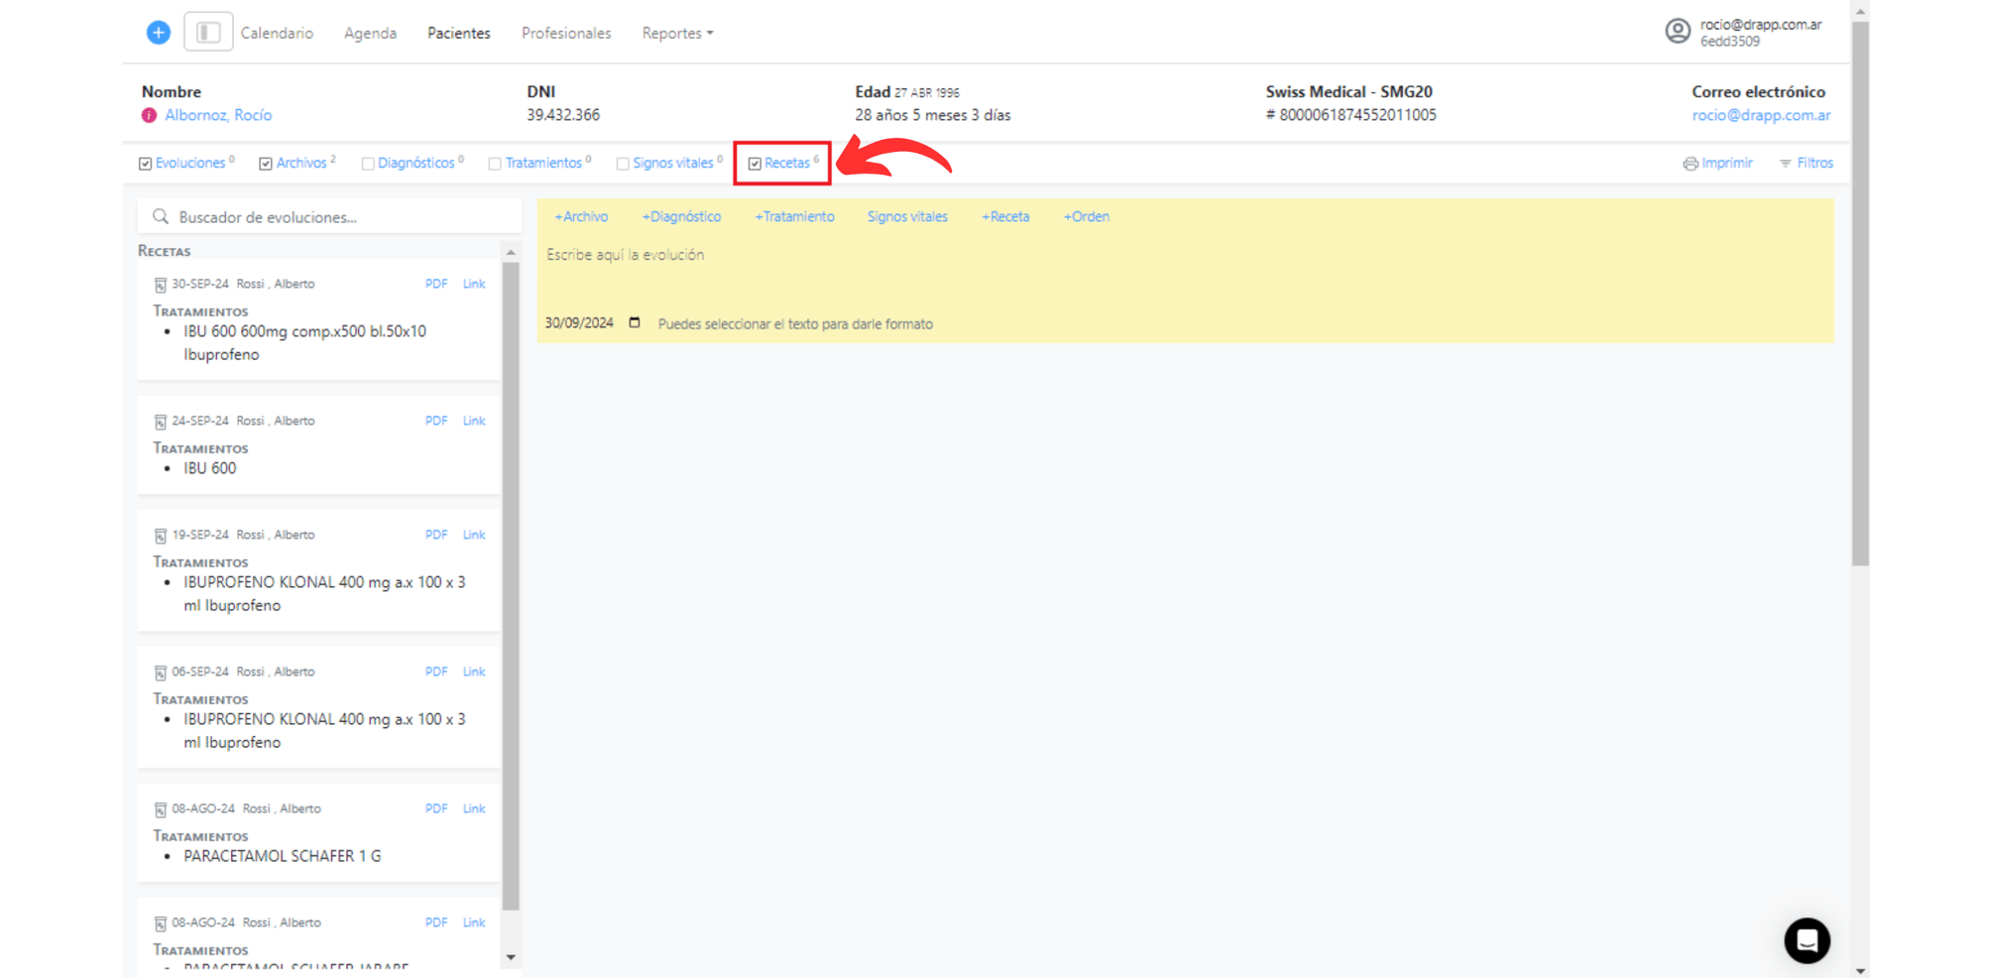Screen dimensions: 1993x978
Task: Click the Buscador de evoluciones search field
Action: pos(337,217)
